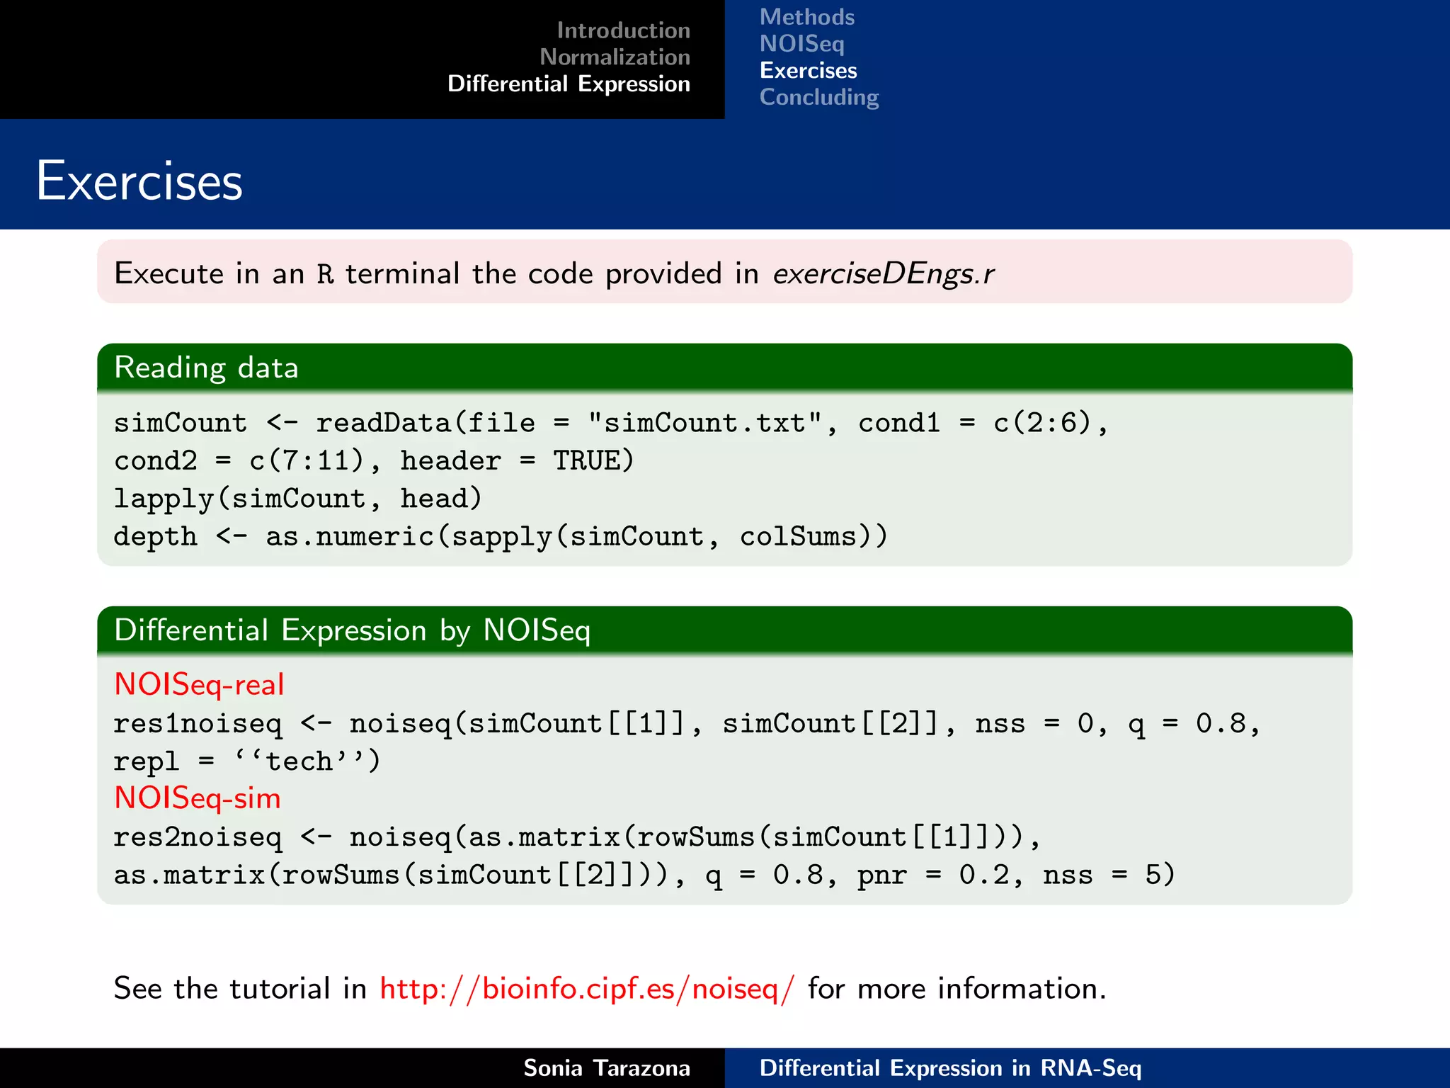
Task: Select the simCount readData code line
Action: pyautogui.click(x=611, y=424)
